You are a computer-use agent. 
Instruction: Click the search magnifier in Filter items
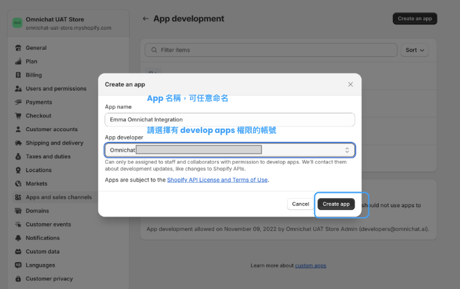154,50
